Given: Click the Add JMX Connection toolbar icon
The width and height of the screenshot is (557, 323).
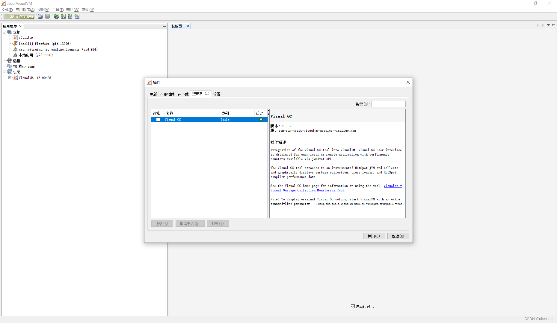Looking at the screenshot, I should pos(63,16).
